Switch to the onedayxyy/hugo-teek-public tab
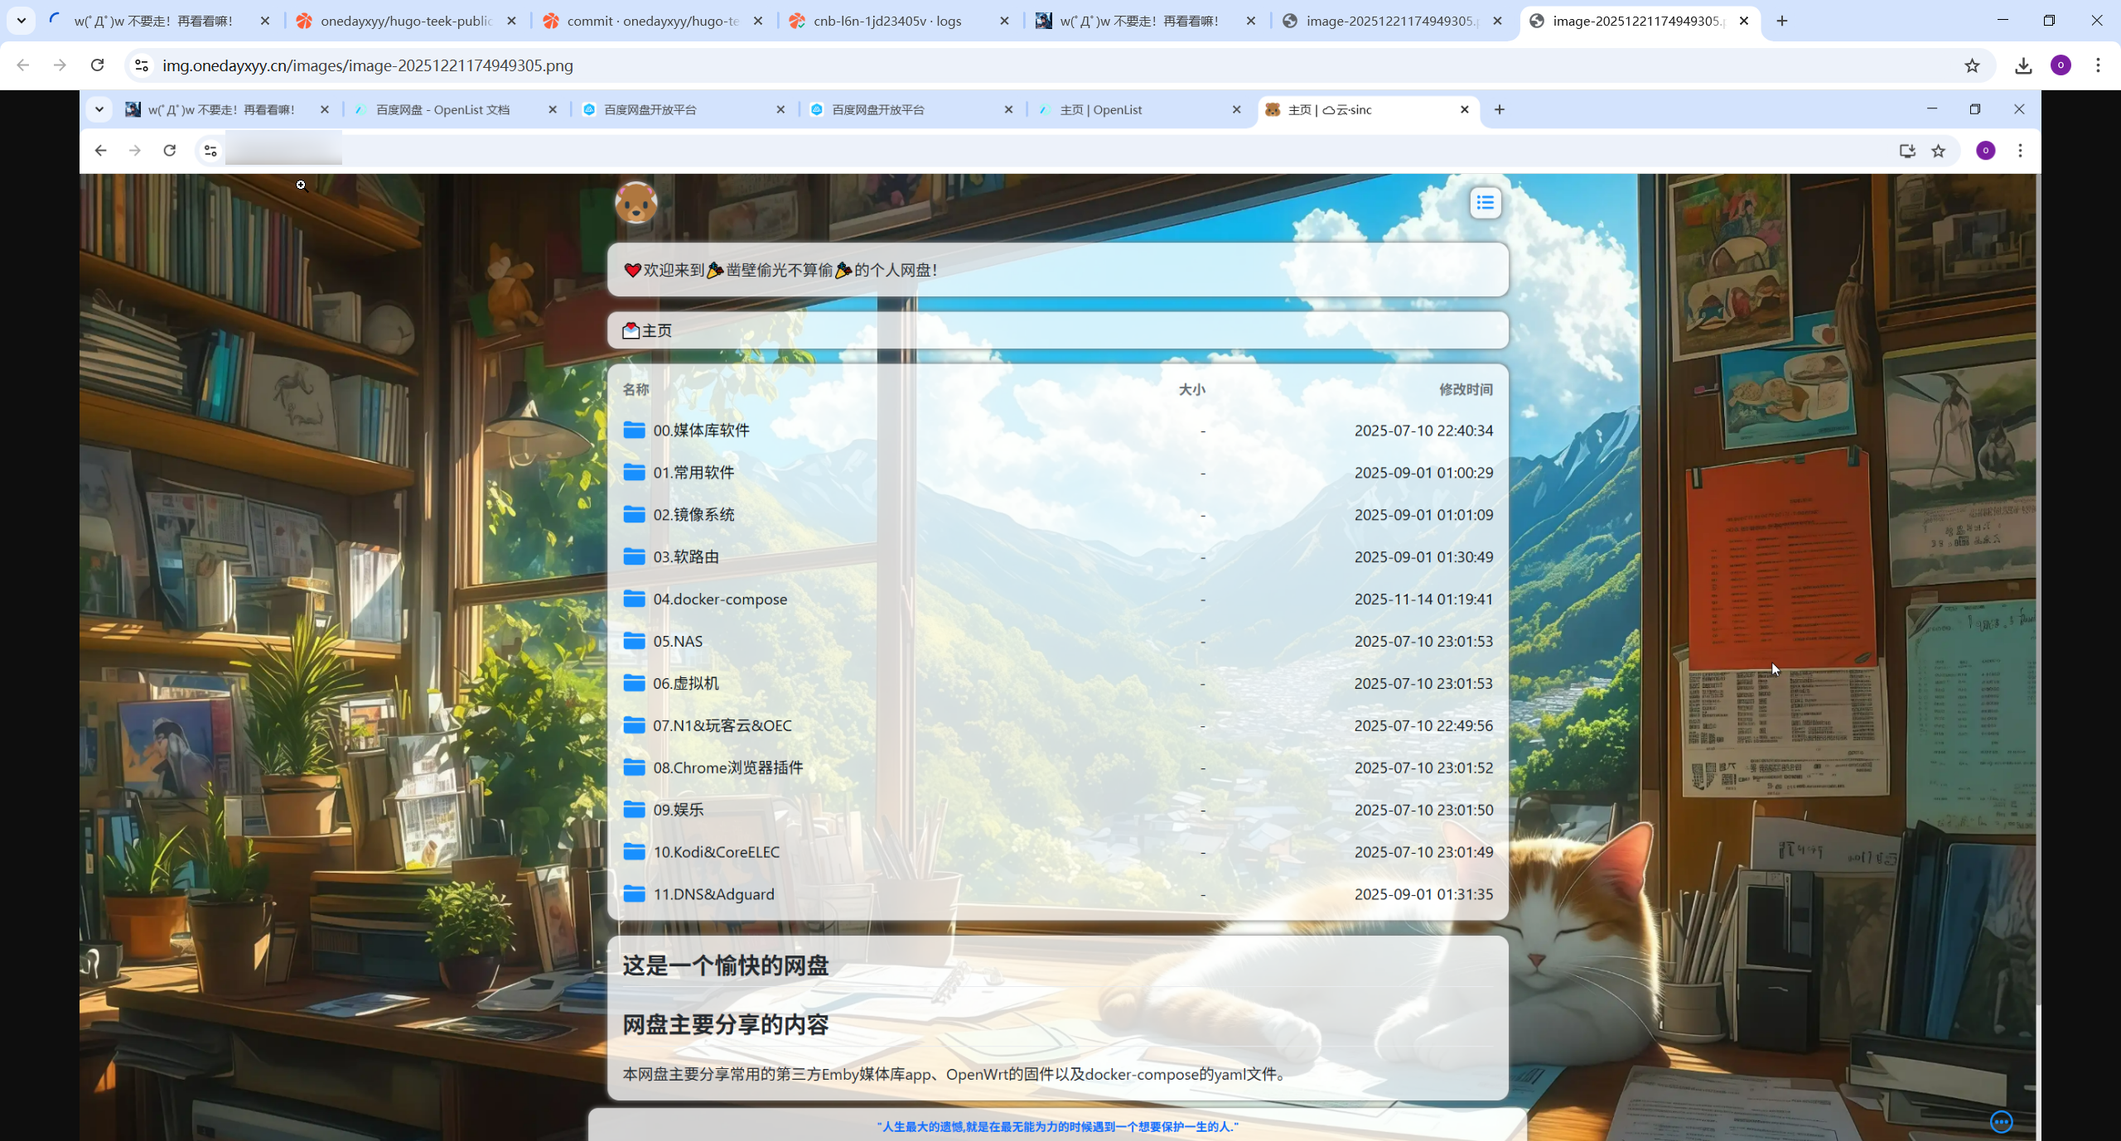Image resolution: width=2121 pixels, height=1141 pixels. click(x=405, y=21)
